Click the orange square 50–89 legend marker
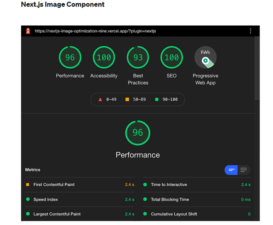The height and width of the screenshot is (225, 273). click(x=127, y=99)
